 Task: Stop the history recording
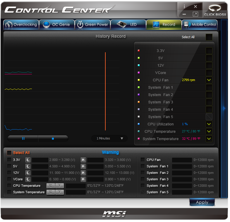pyautogui.click(x=53, y=139)
